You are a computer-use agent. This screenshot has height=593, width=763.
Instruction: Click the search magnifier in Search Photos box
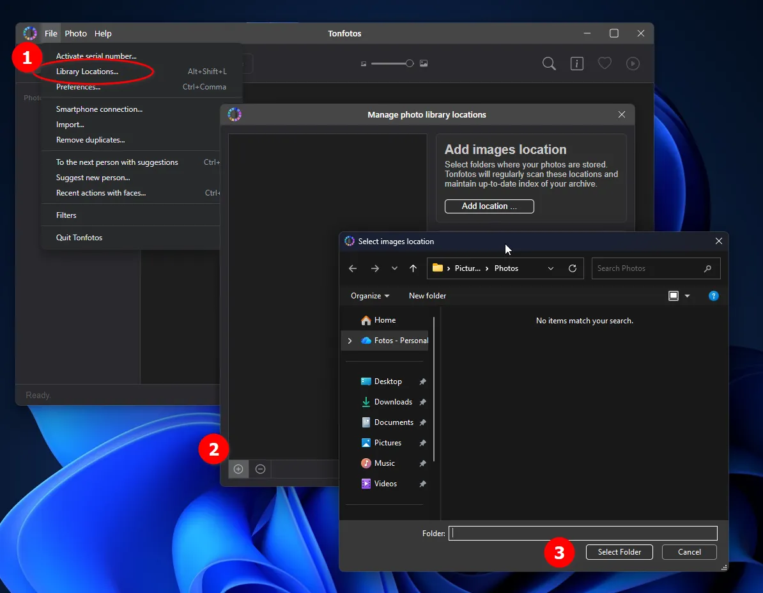(x=707, y=268)
